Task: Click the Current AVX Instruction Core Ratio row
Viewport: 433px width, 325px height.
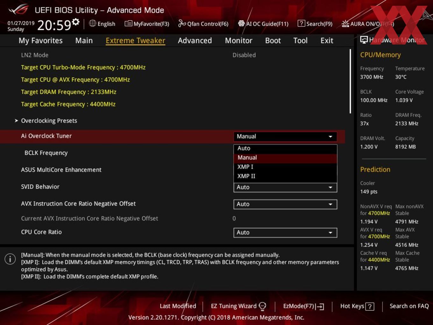Action: point(172,219)
